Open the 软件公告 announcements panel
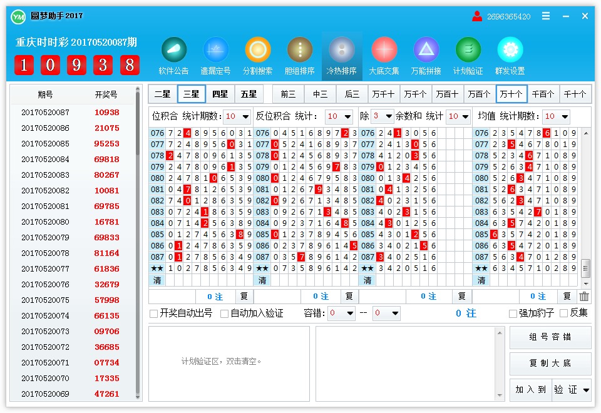Image resolution: width=601 pixels, height=413 pixels. (x=173, y=56)
